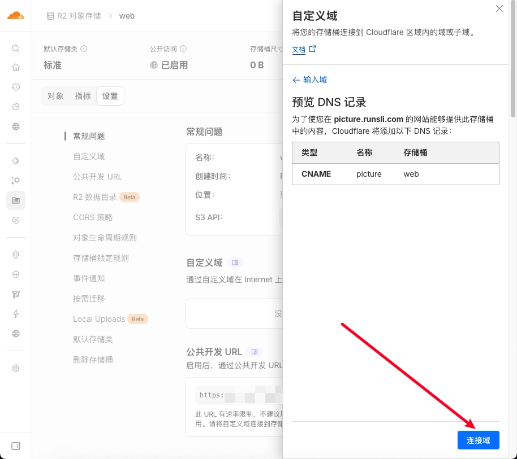This screenshot has height=459, width=517.
Task: Click the settings gear icon in the sidebar
Action: (x=16, y=368)
